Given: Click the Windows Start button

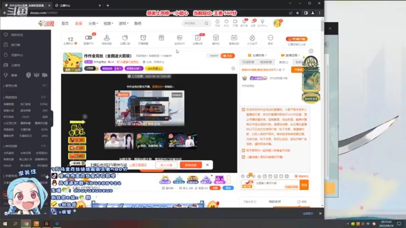Looking at the screenshot, I should [5, 223].
